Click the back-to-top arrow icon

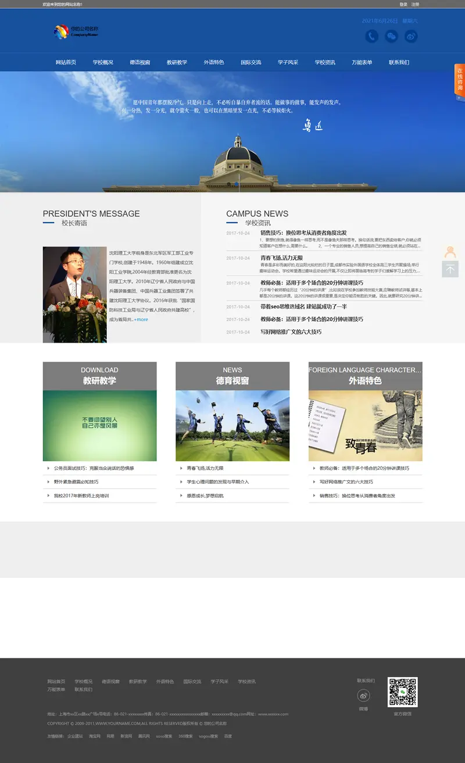[x=450, y=269]
